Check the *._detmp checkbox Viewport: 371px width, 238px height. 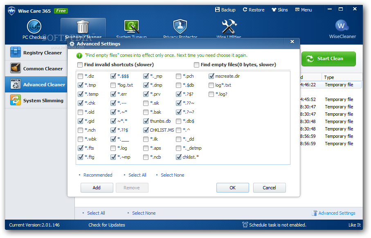tap(179, 148)
